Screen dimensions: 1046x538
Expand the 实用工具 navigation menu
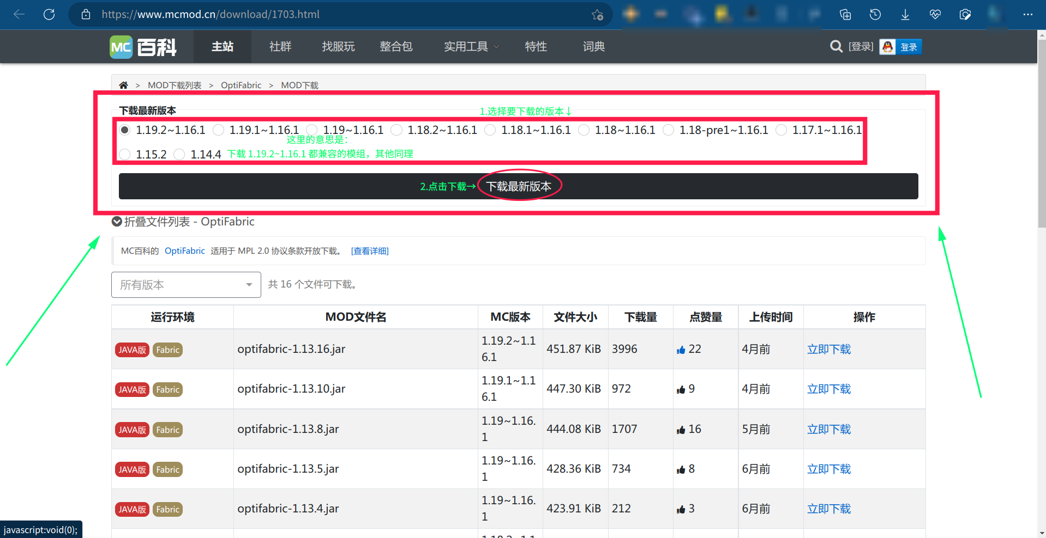tap(471, 47)
